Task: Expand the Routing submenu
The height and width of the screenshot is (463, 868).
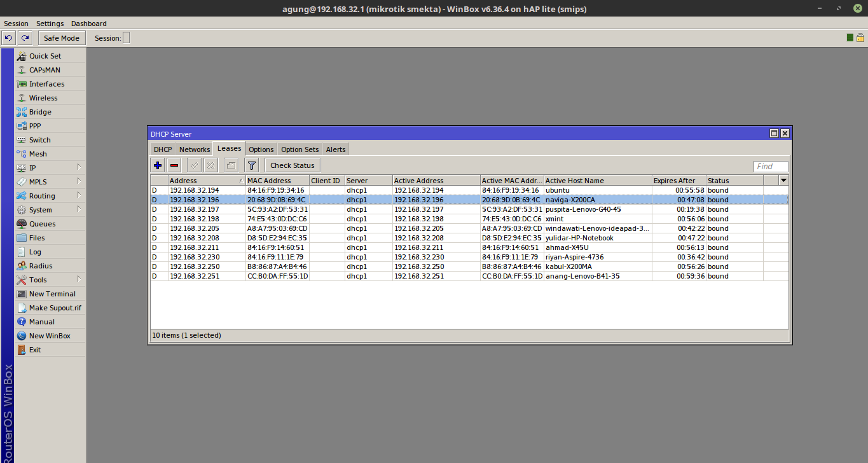Action: (x=50, y=196)
